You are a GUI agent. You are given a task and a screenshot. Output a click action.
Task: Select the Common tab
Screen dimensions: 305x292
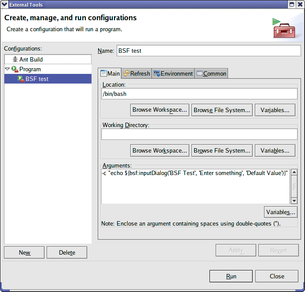tap(211, 73)
